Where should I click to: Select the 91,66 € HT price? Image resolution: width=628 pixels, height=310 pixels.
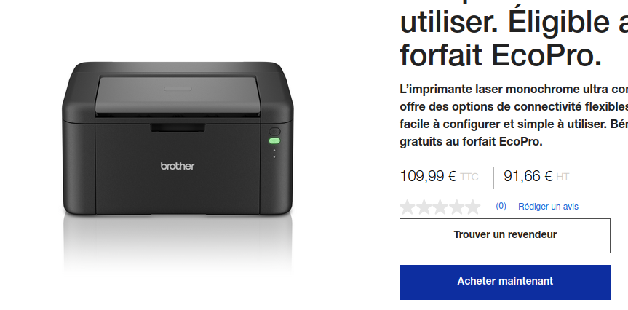[x=536, y=176]
